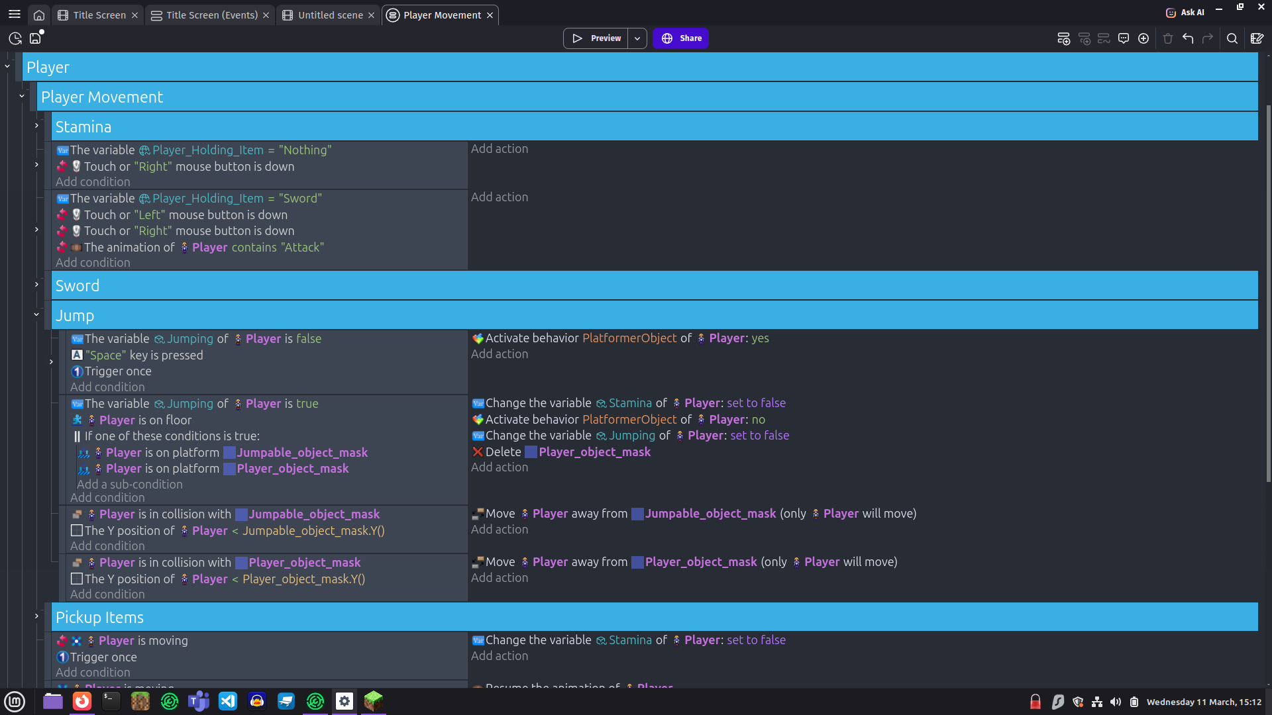Expand the Sword event group

click(x=36, y=285)
